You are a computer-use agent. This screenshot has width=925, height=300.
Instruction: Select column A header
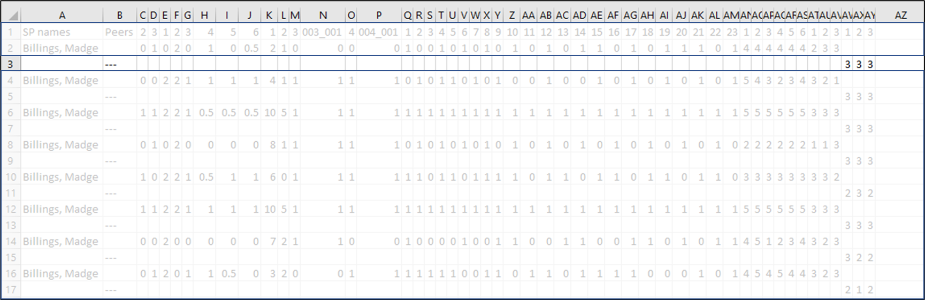(62, 16)
